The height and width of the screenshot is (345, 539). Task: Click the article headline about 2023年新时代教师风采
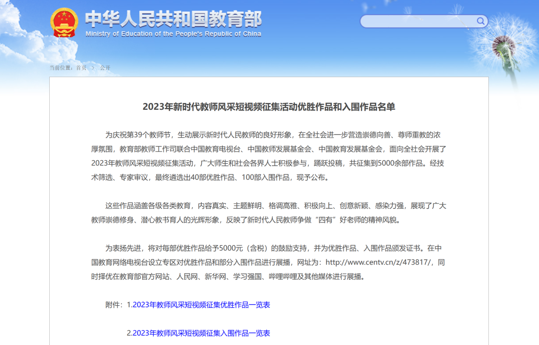[x=269, y=107]
